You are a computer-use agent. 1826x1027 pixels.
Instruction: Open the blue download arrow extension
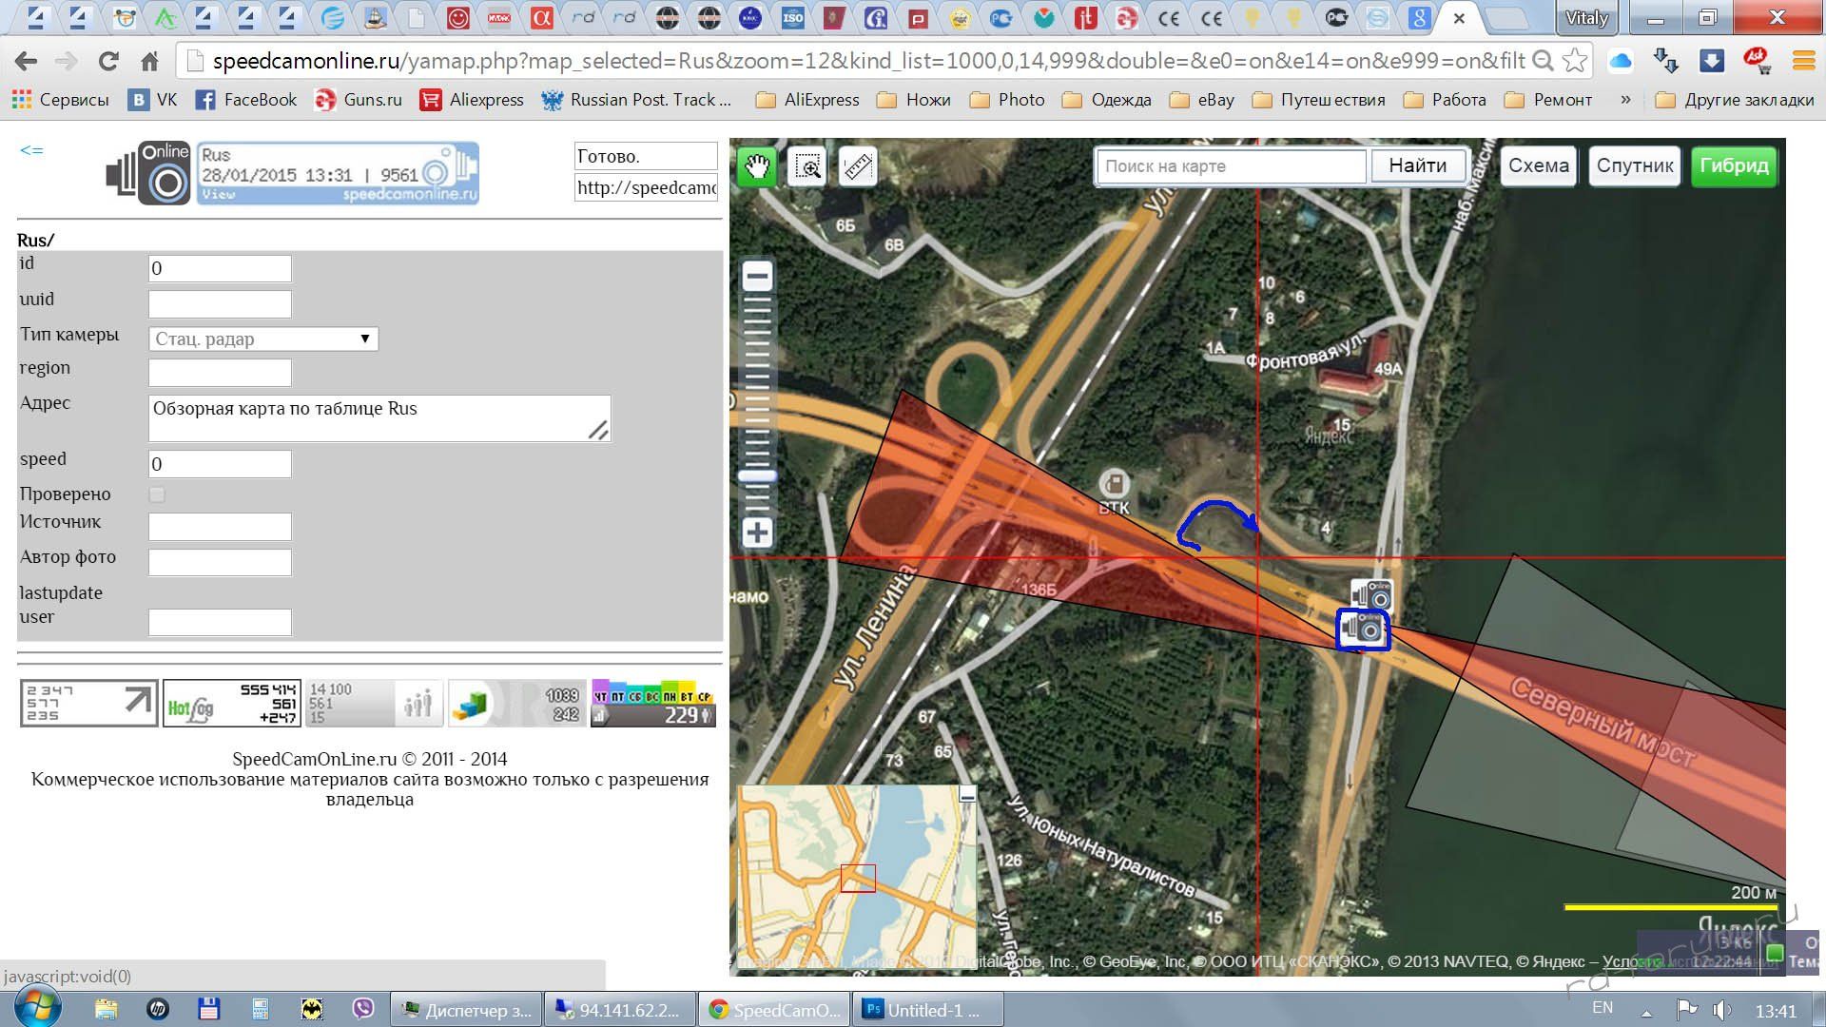pos(1712,61)
